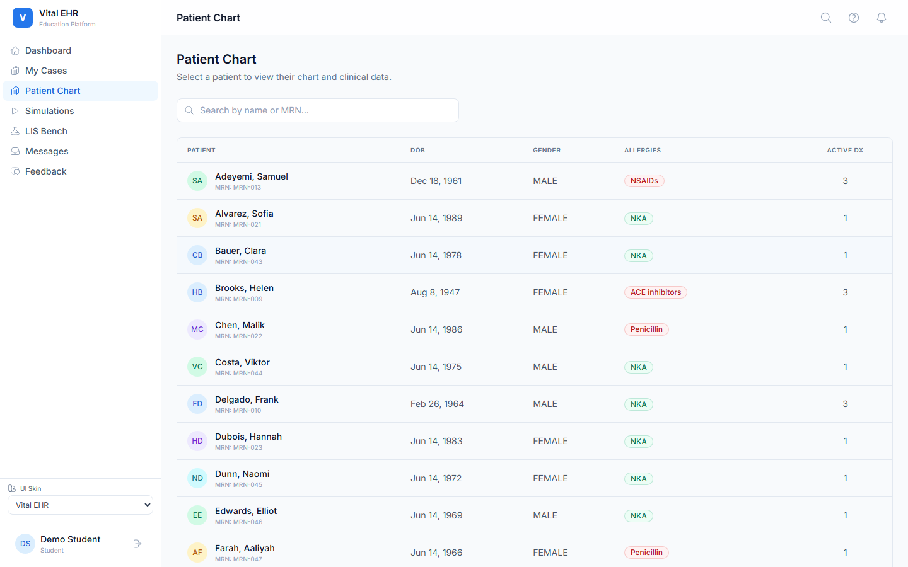Click the CB avatar for Bauer, Clara

click(197, 255)
